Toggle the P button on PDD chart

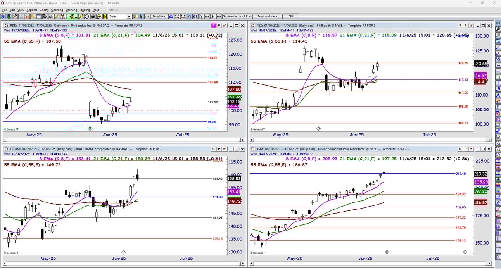tap(219, 25)
